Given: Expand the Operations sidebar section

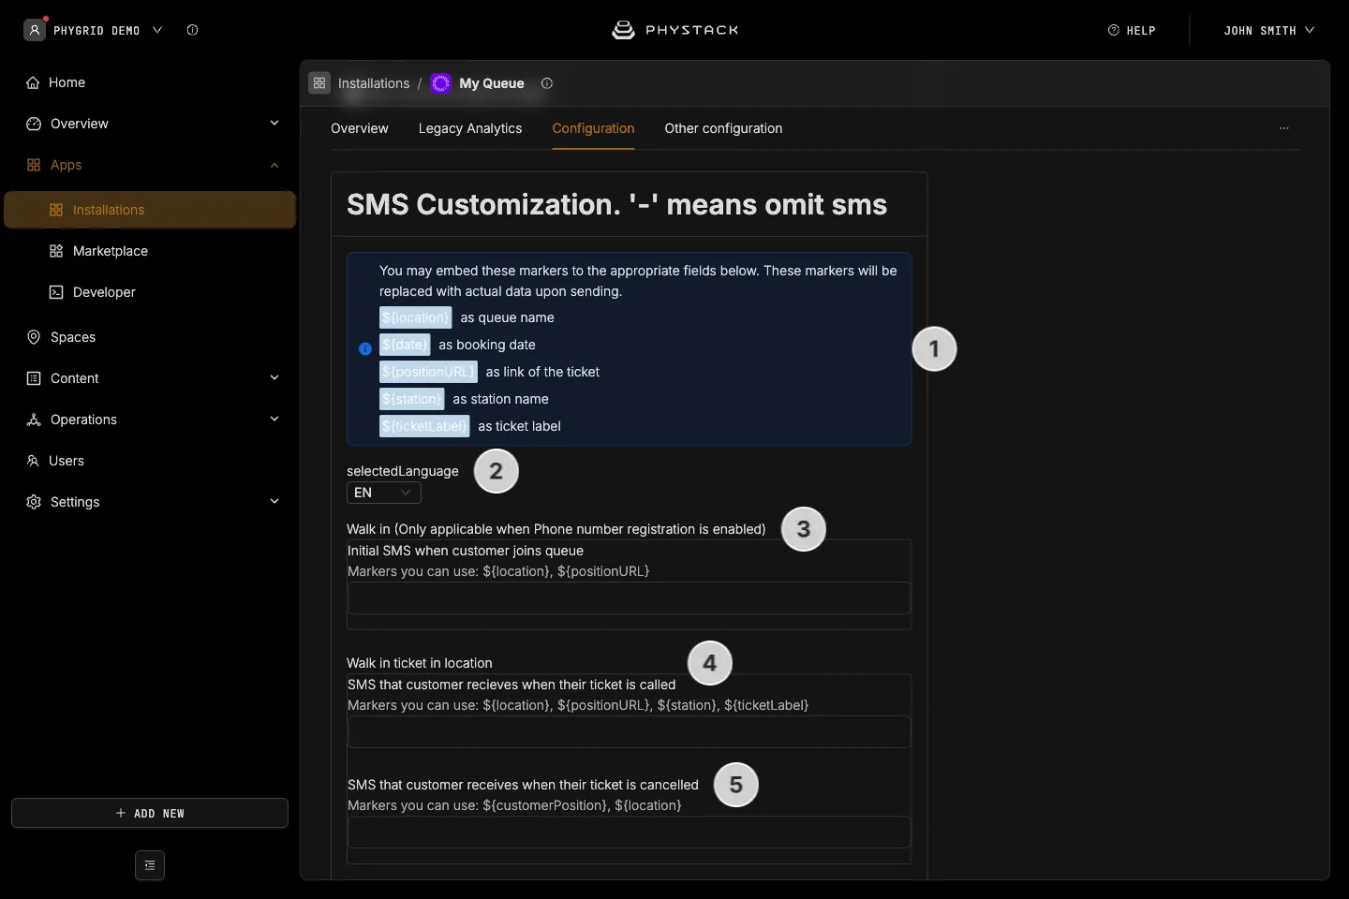Looking at the screenshot, I should click(x=274, y=420).
